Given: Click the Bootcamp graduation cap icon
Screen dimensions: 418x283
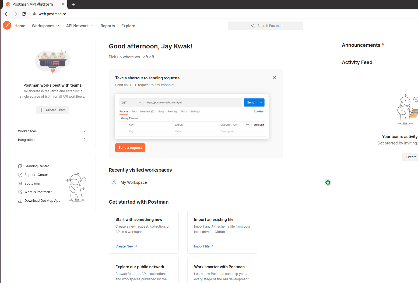Looking at the screenshot, I should click(x=20, y=183).
